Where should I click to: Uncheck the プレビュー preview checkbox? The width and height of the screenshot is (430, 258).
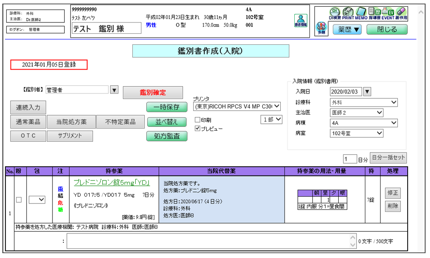(x=197, y=129)
